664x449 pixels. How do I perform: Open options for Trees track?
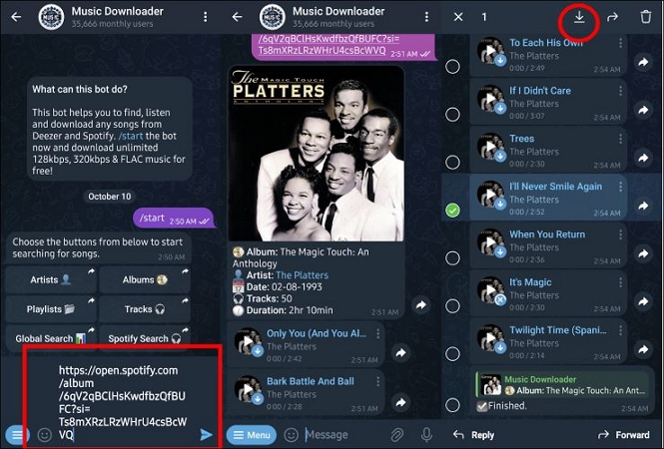coord(620,139)
